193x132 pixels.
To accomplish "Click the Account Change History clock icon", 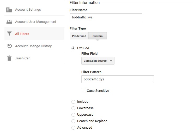I will tap(9, 46).
